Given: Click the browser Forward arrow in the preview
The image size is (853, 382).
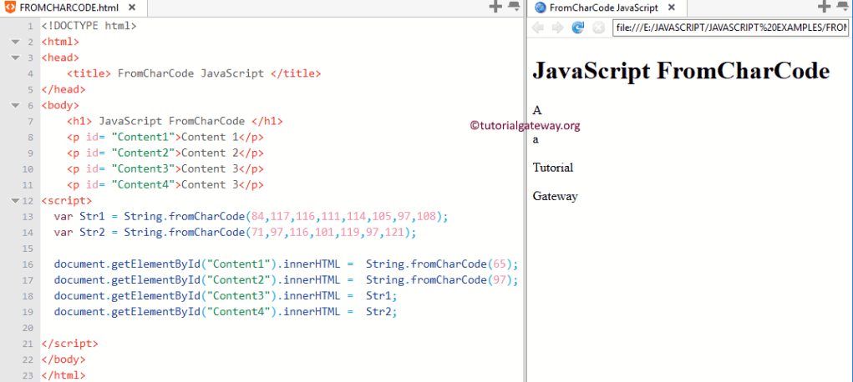Looking at the screenshot, I should pos(557,28).
